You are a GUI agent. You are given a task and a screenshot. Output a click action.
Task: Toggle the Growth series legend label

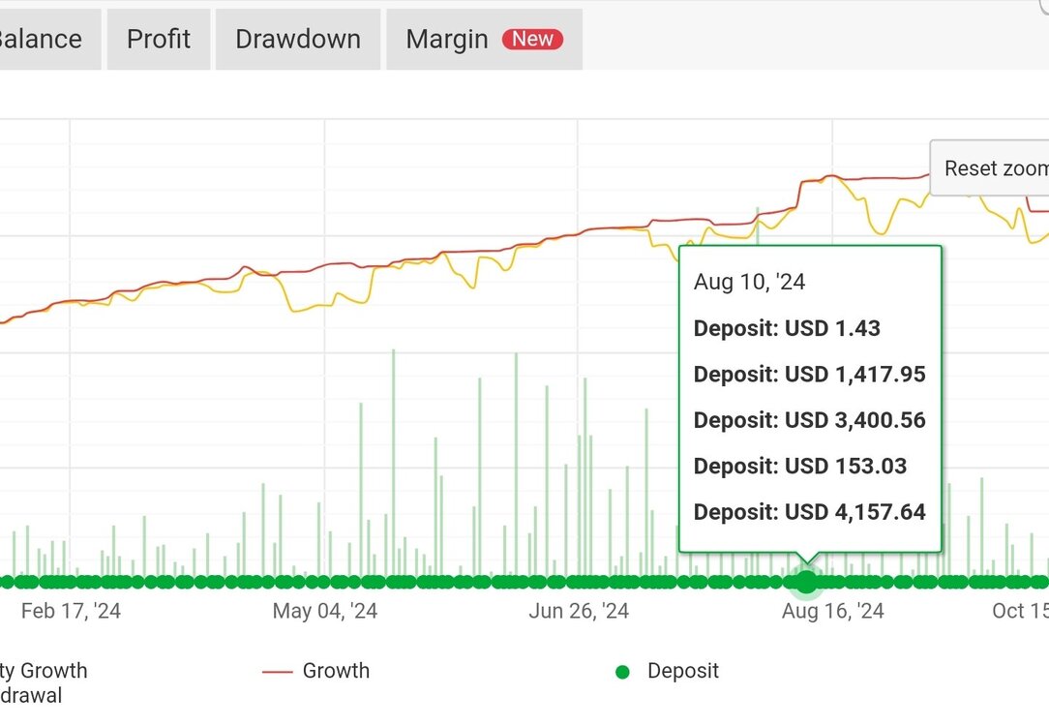coord(336,671)
